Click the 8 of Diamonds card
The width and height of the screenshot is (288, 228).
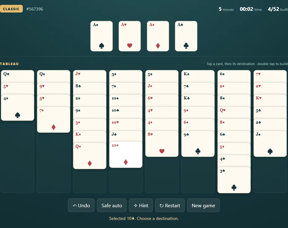click(x=234, y=125)
